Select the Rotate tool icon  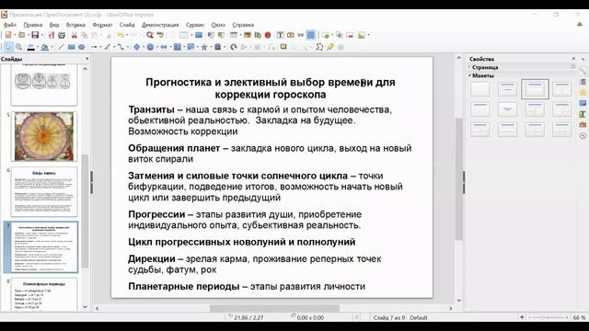click(234, 47)
